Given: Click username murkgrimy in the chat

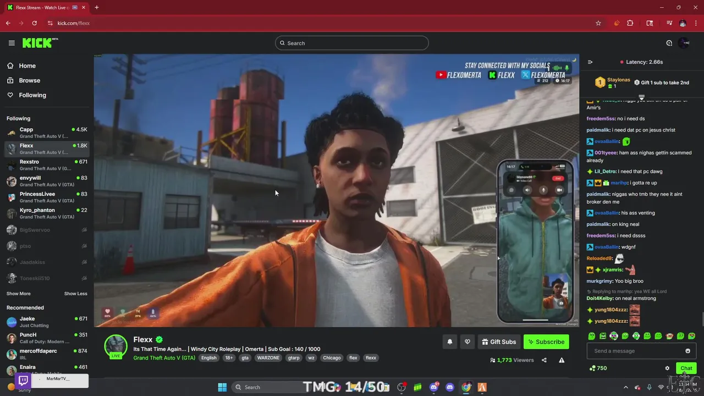Looking at the screenshot, I should click(x=599, y=281).
